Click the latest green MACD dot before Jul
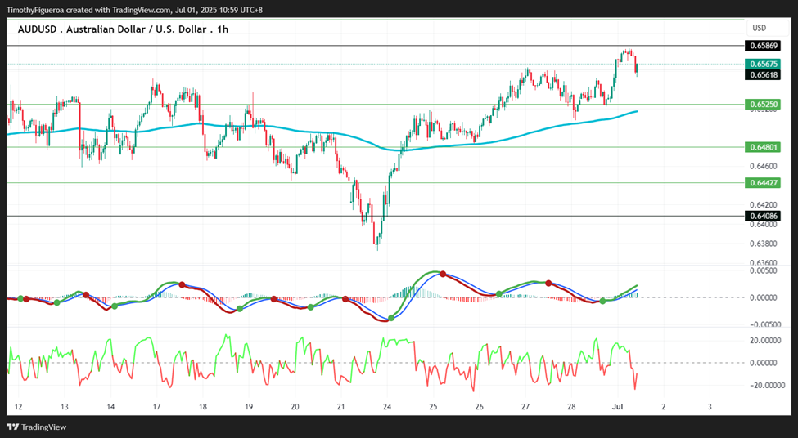The width and height of the screenshot is (798, 438). click(603, 302)
